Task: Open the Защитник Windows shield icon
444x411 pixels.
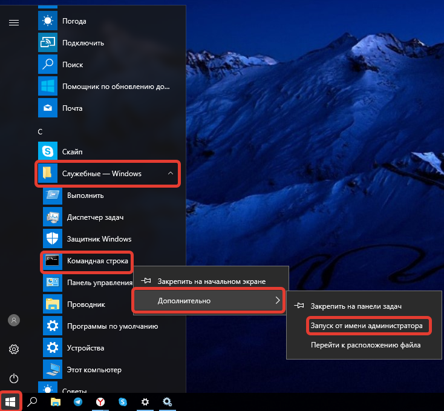Action: [53, 238]
